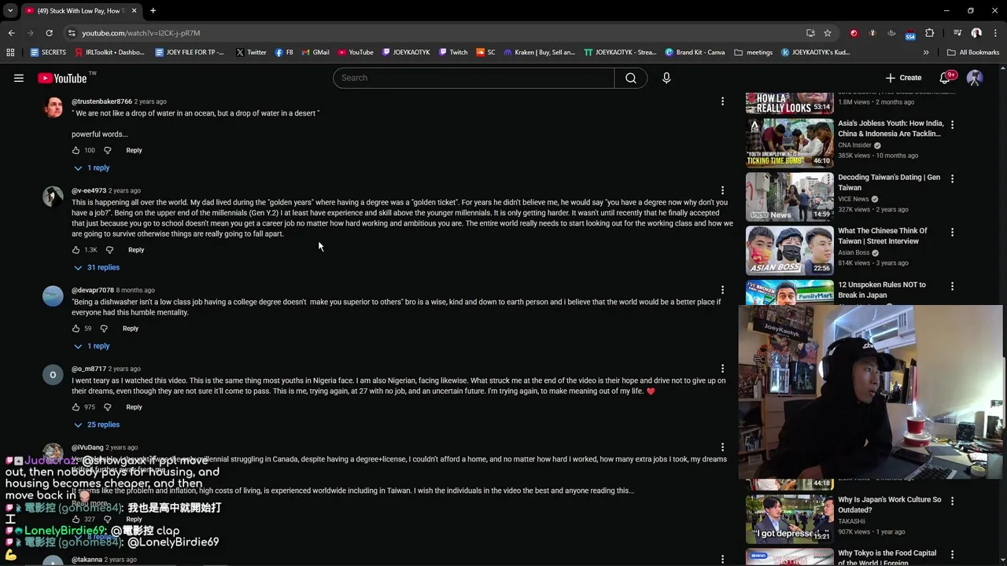Open a new browser tab

[x=153, y=11]
